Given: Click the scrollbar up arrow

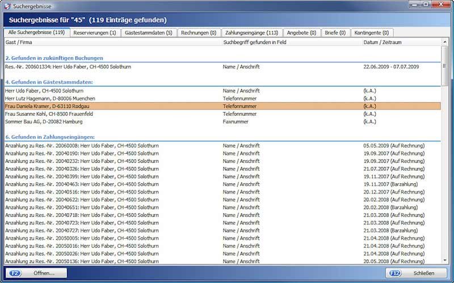Looking at the screenshot, I should tap(445, 42).
